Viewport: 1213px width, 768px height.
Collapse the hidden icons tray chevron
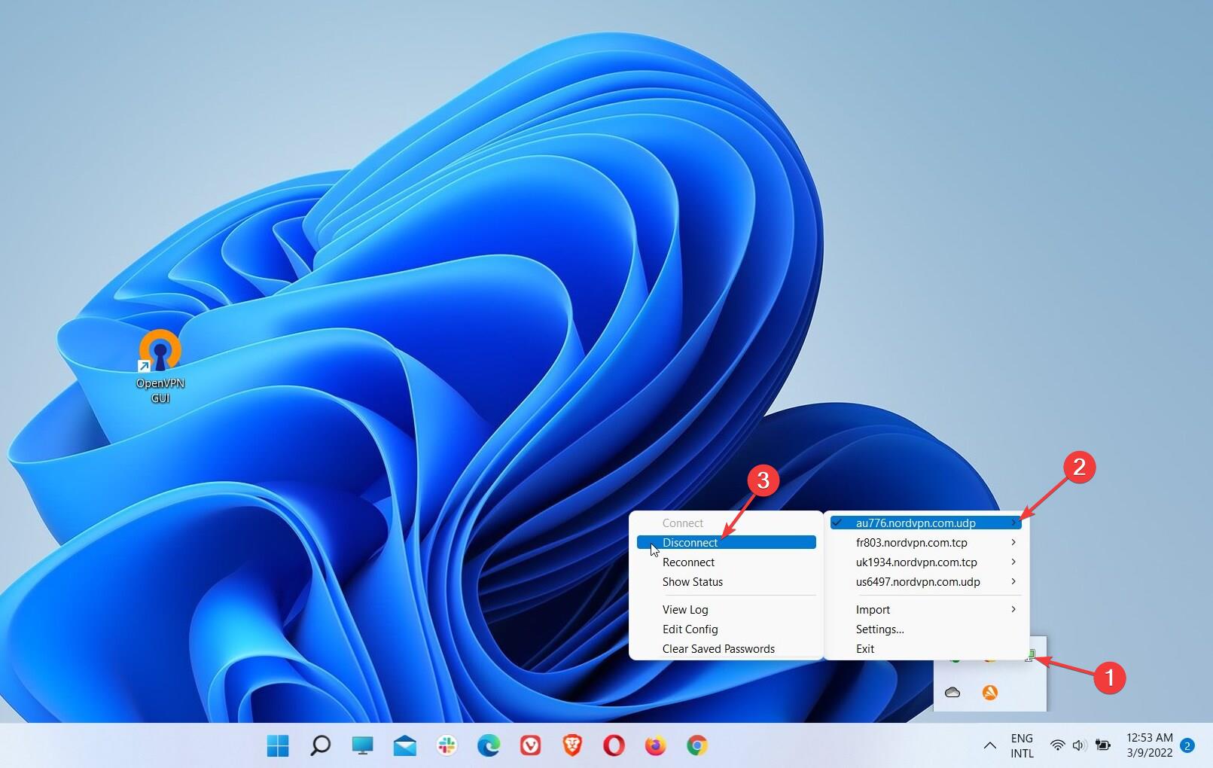point(989,745)
